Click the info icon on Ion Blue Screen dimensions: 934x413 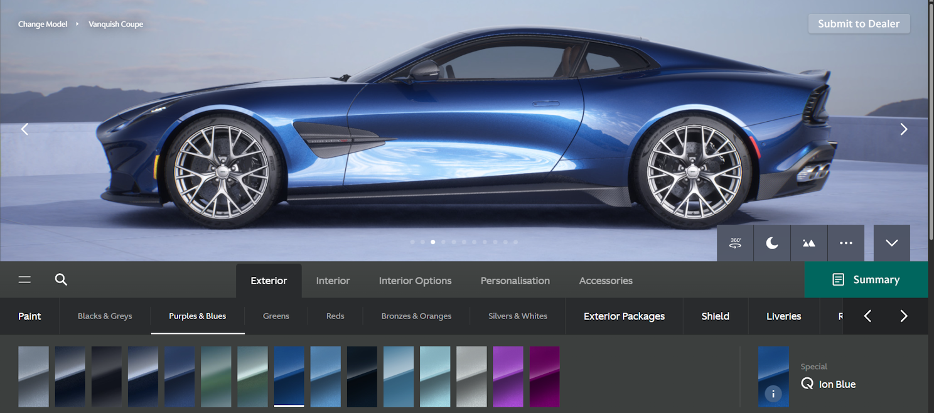(x=773, y=394)
